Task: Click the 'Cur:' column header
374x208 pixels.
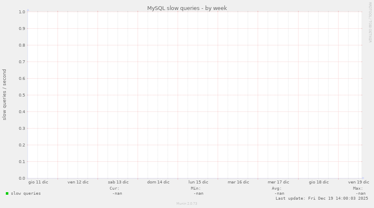Action: click(115, 188)
